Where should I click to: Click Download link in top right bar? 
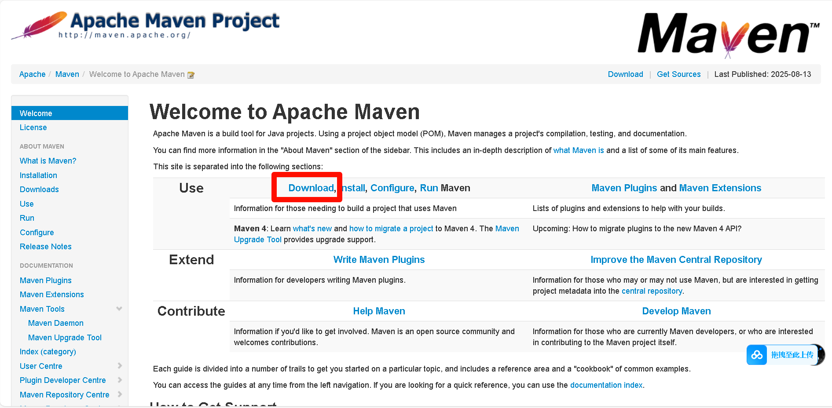click(x=625, y=74)
